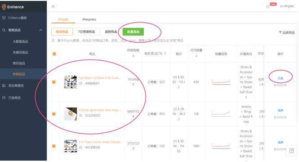
Task: Switch to the DHgate tab
Action: (x=63, y=19)
